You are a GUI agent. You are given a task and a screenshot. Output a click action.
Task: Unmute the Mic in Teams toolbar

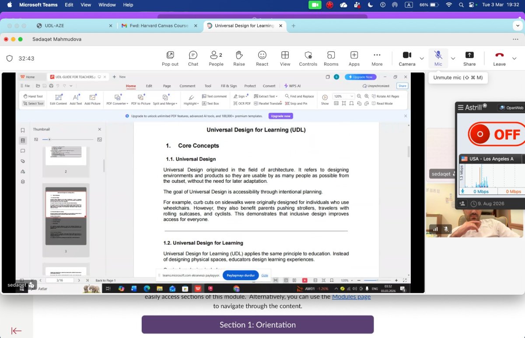click(x=438, y=59)
